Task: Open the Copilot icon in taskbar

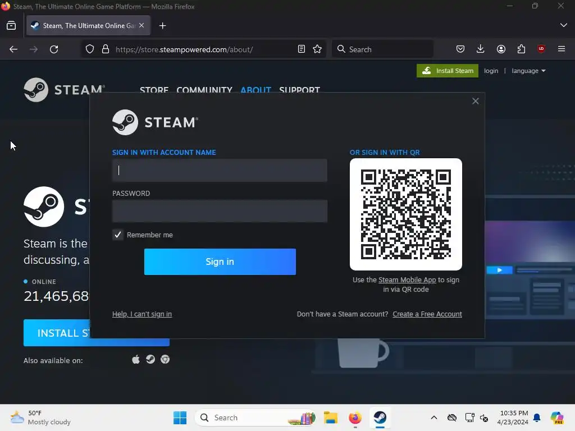Action: pos(557,418)
